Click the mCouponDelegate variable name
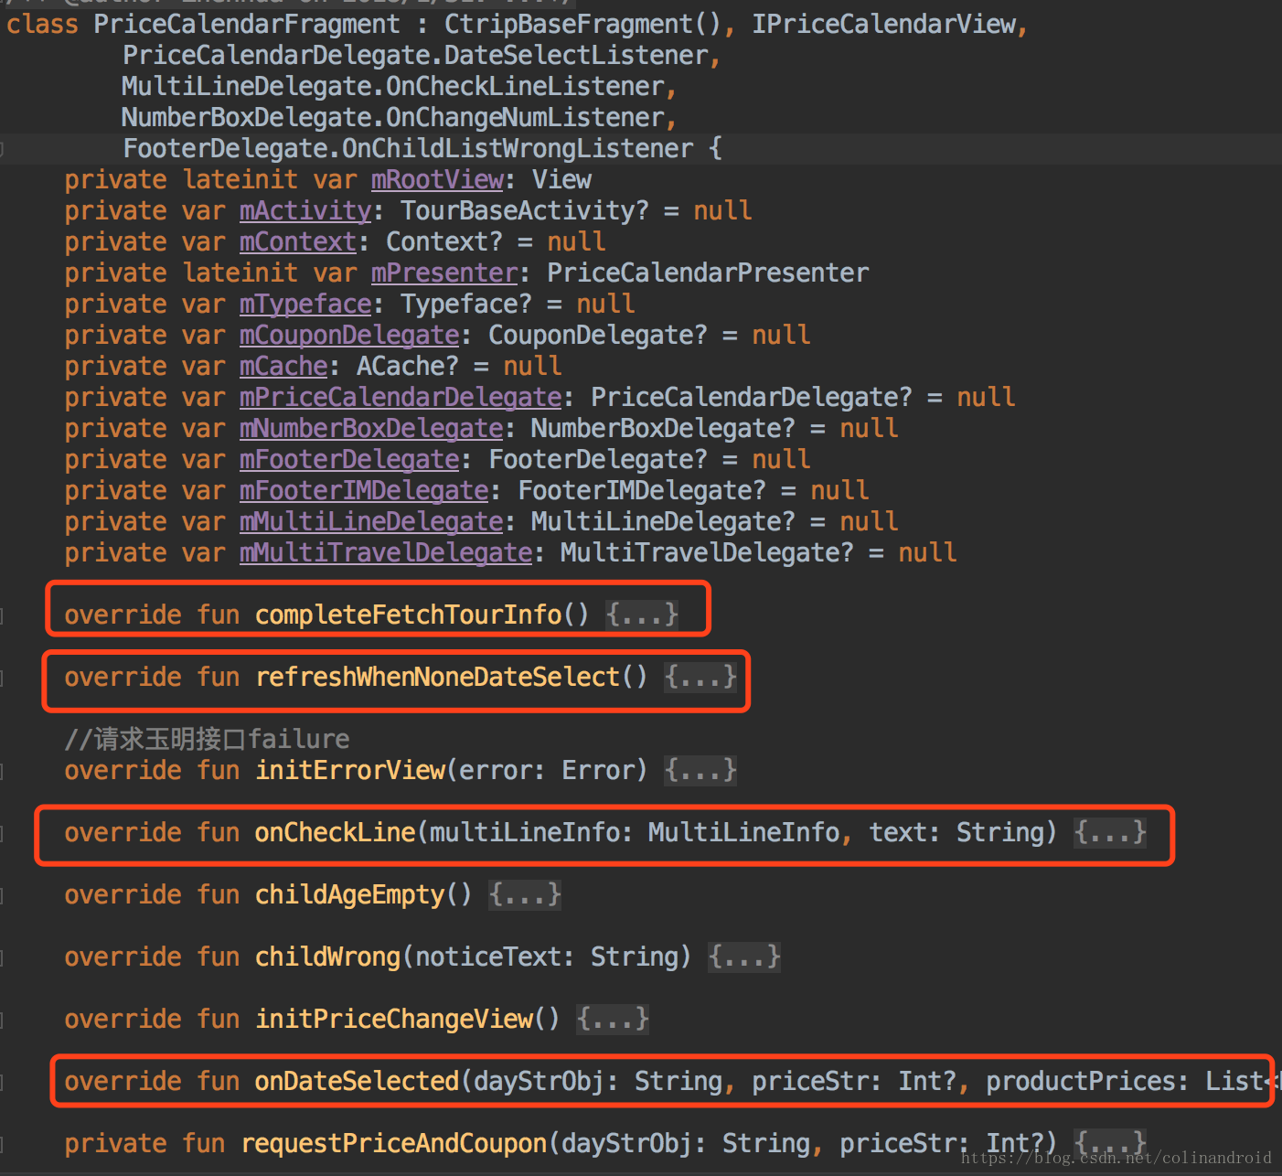 pos(349,335)
